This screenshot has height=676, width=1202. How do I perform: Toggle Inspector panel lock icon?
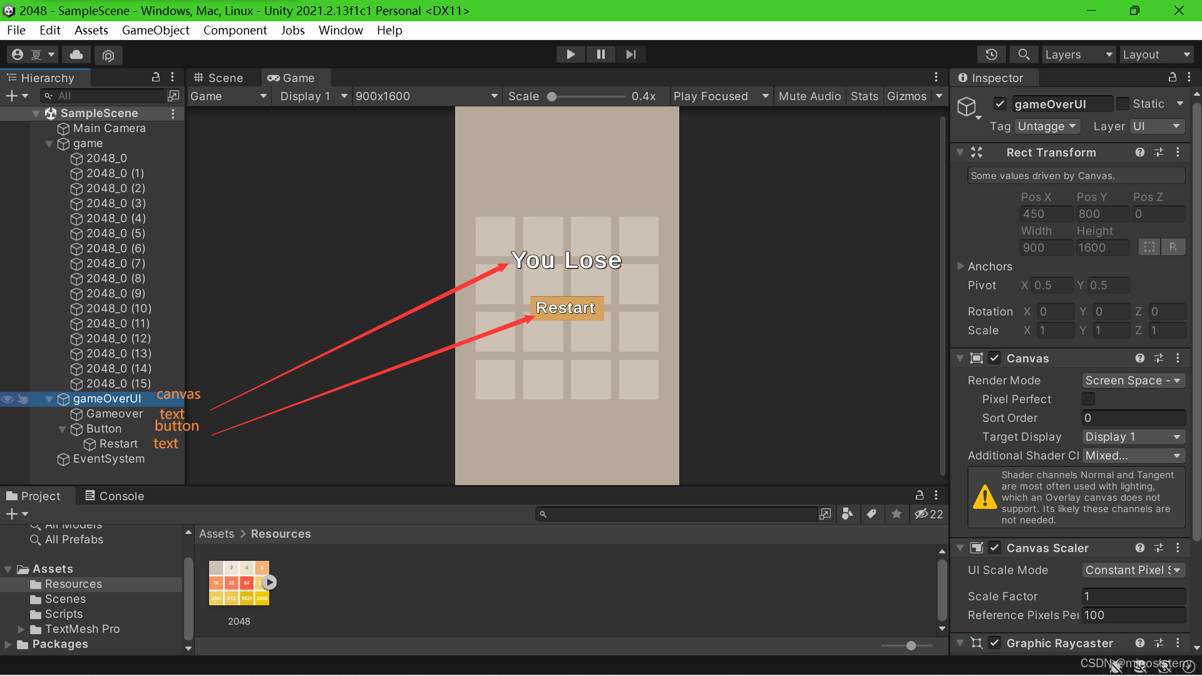point(1172,77)
